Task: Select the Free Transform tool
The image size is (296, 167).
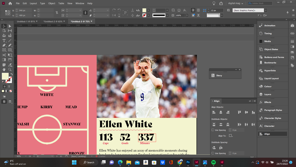Action: [x=10, y=55]
